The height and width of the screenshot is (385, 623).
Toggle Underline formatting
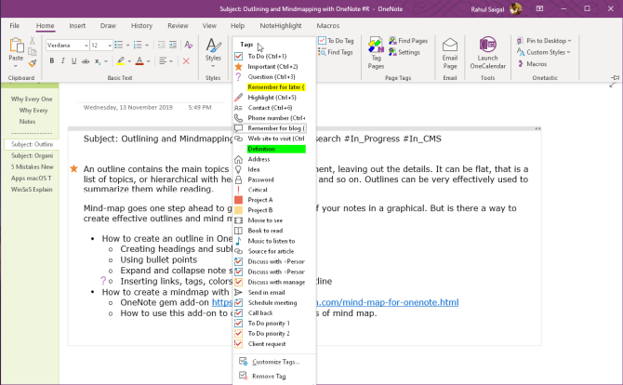coord(73,60)
